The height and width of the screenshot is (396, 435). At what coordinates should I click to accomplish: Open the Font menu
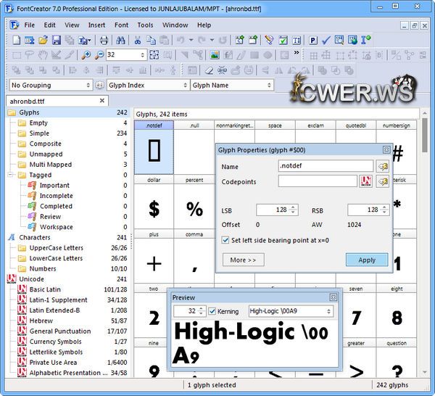click(121, 25)
